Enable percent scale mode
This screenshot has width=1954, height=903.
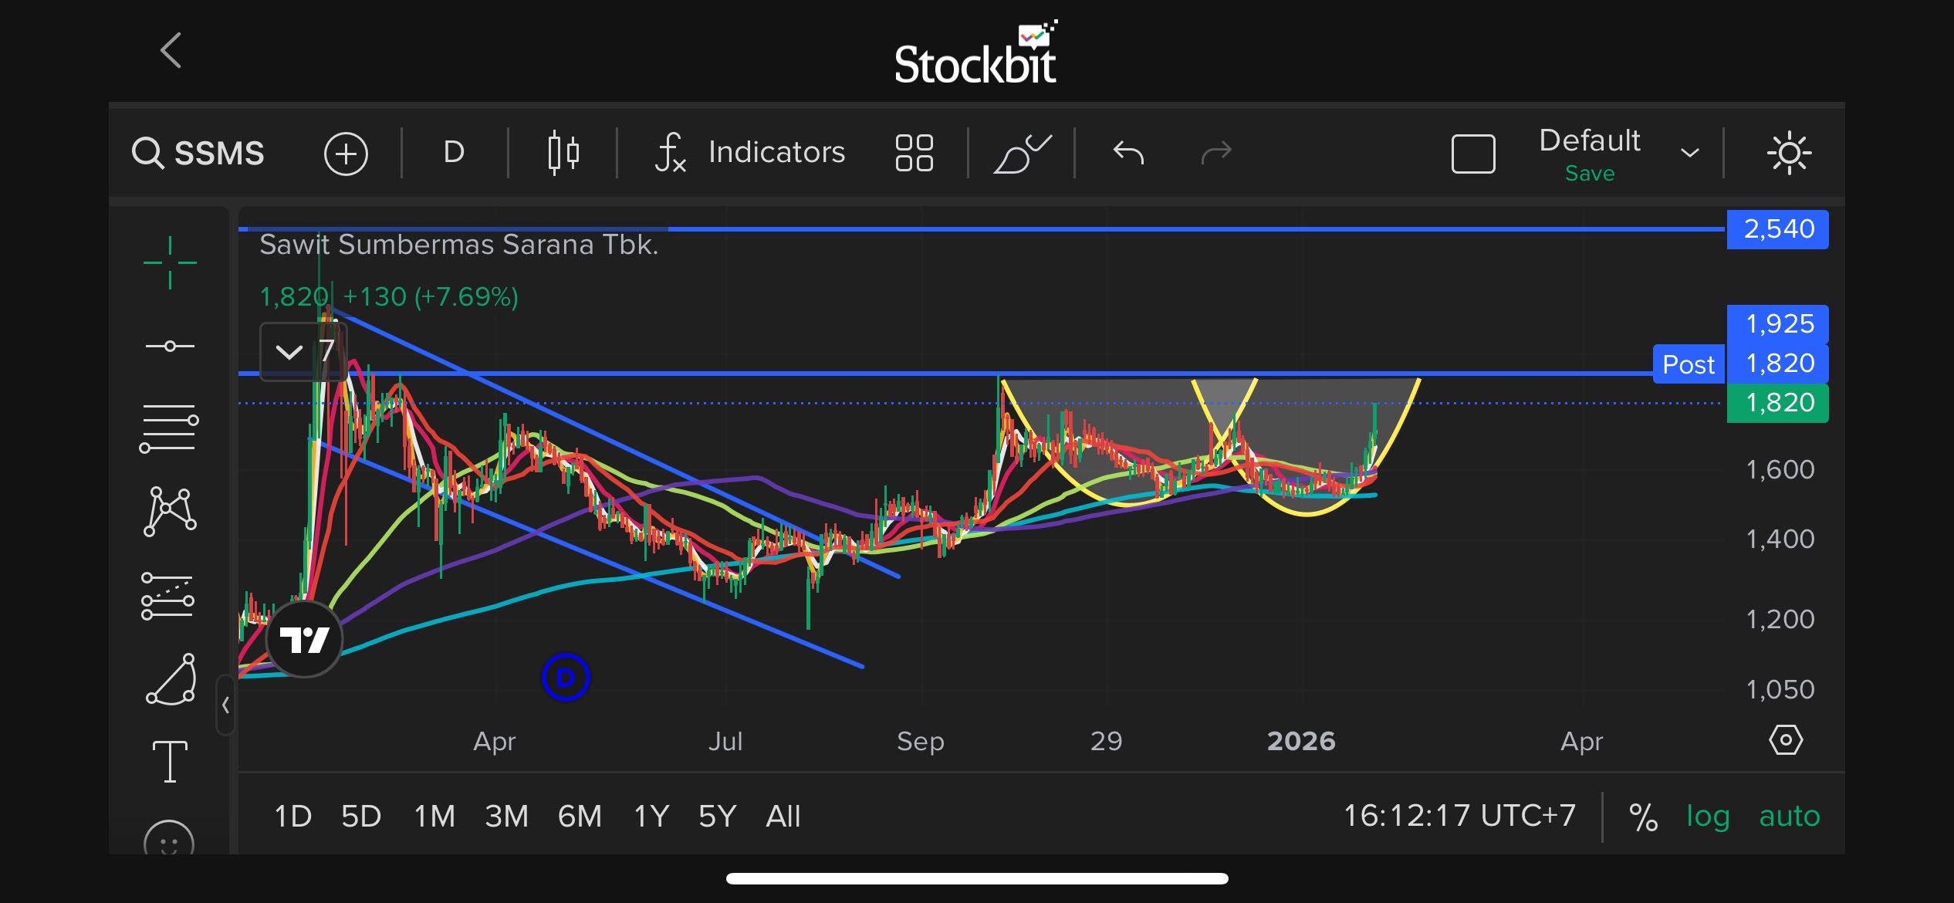coord(1643,817)
